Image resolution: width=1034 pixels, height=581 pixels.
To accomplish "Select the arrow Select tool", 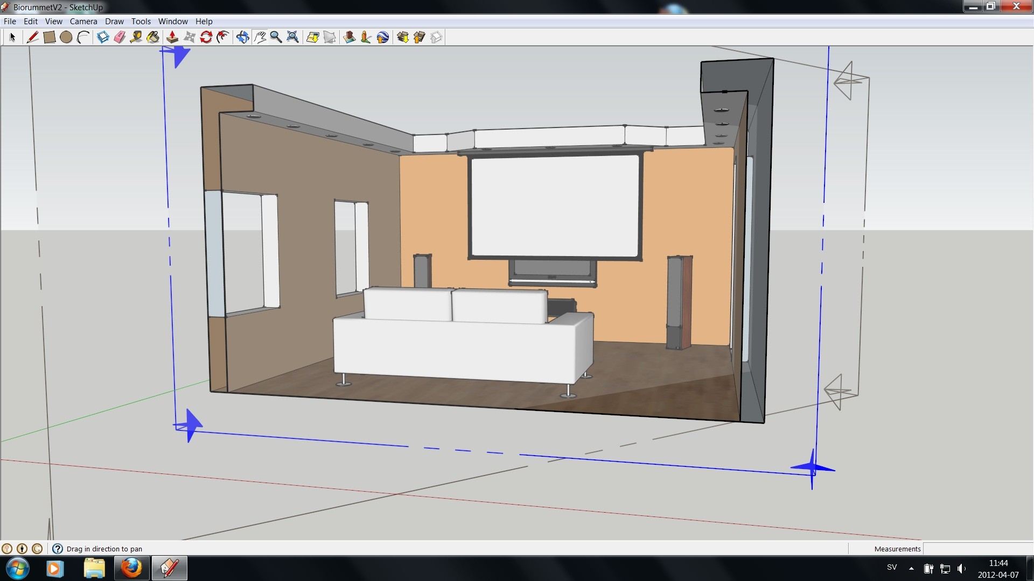I will [12, 37].
